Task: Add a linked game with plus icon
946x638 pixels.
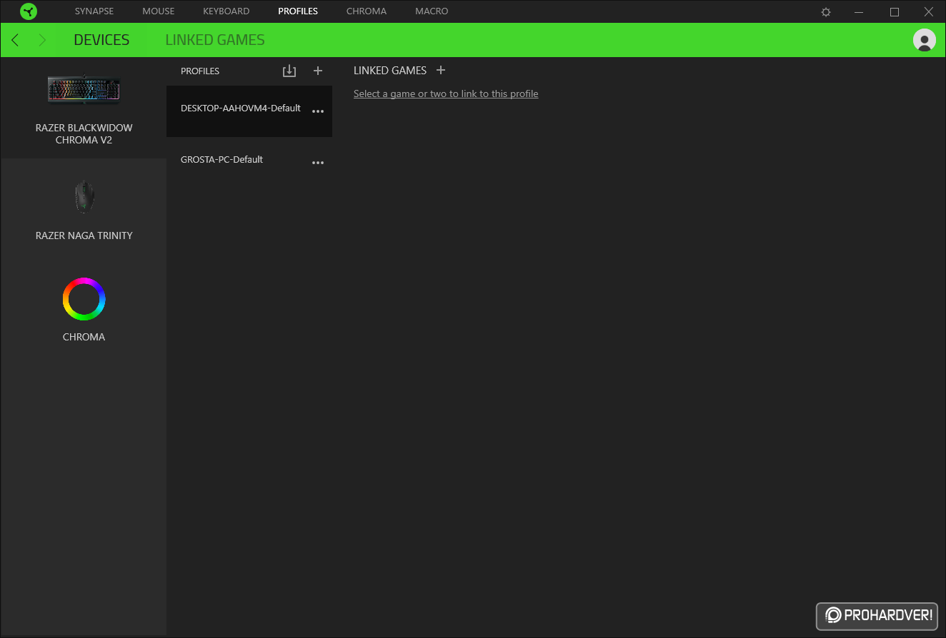Action: click(x=441, y=70)
